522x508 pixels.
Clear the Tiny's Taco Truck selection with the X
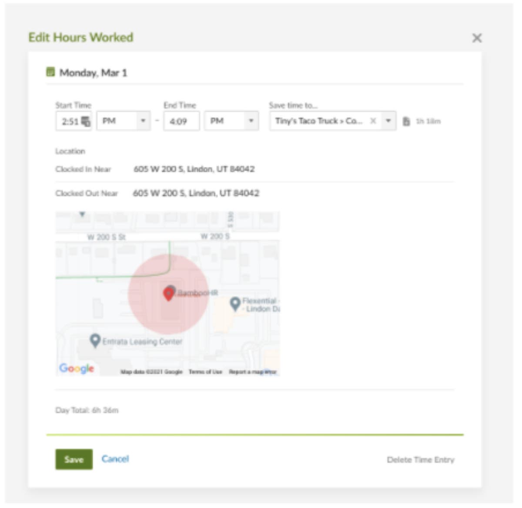[x=372, y=121]
